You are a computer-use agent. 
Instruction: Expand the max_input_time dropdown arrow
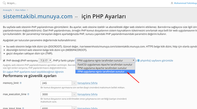point(74,108)
